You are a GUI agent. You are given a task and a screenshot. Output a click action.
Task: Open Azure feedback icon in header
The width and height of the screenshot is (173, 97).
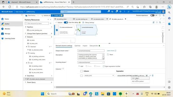pyautogui.click(x=128, y=11)
